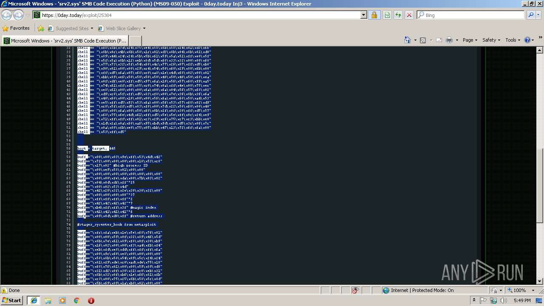The height and width of the screenshot is (306, 544).
Task: Open the Help question mark menu
Action: pos(529,40)
